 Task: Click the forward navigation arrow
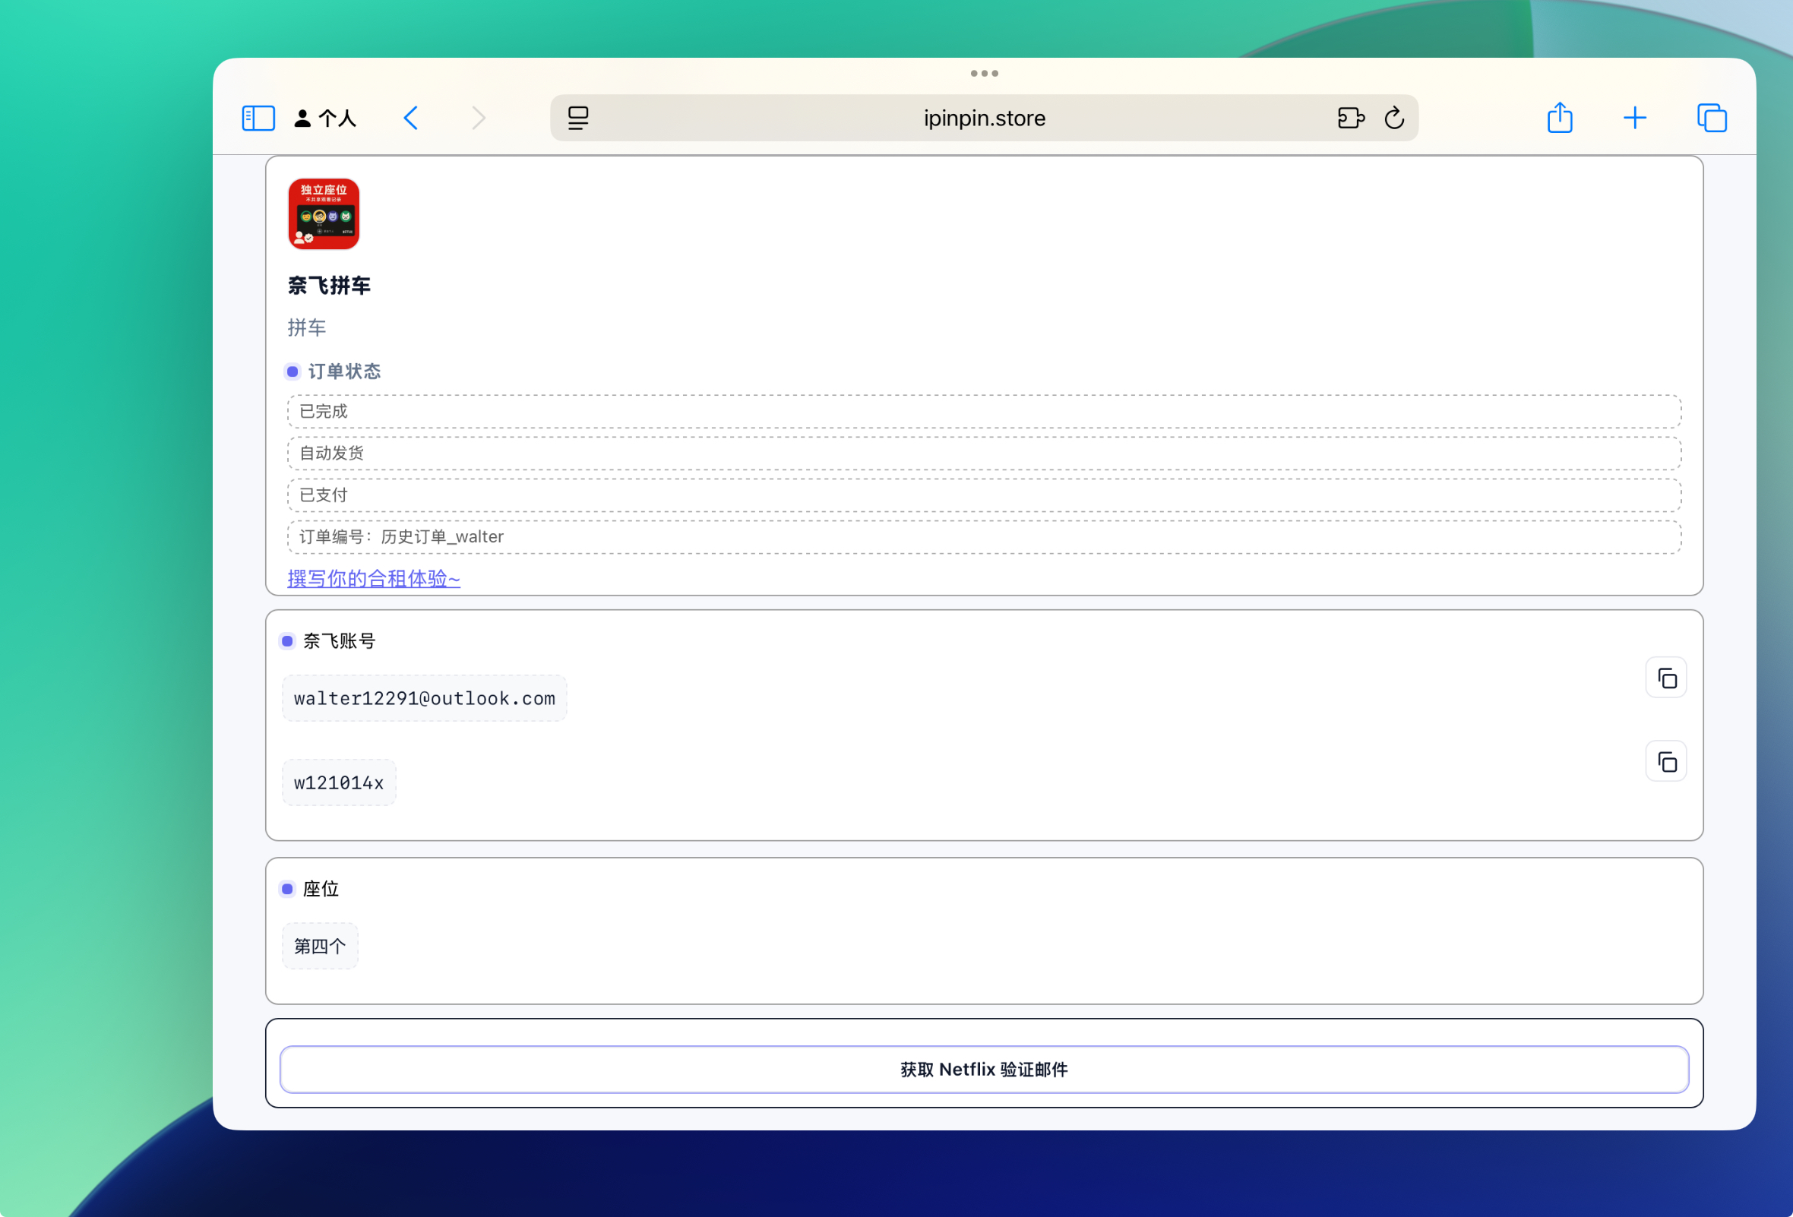[x=479, y=118]
